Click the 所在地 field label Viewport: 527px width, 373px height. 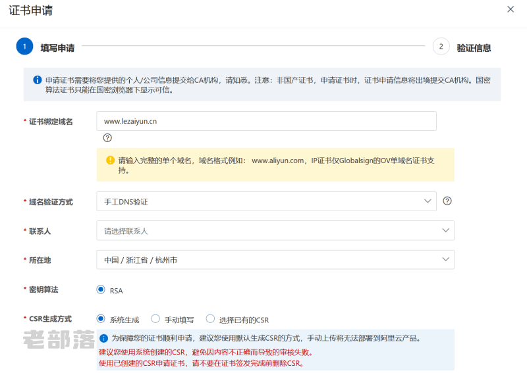click(40, 261)
